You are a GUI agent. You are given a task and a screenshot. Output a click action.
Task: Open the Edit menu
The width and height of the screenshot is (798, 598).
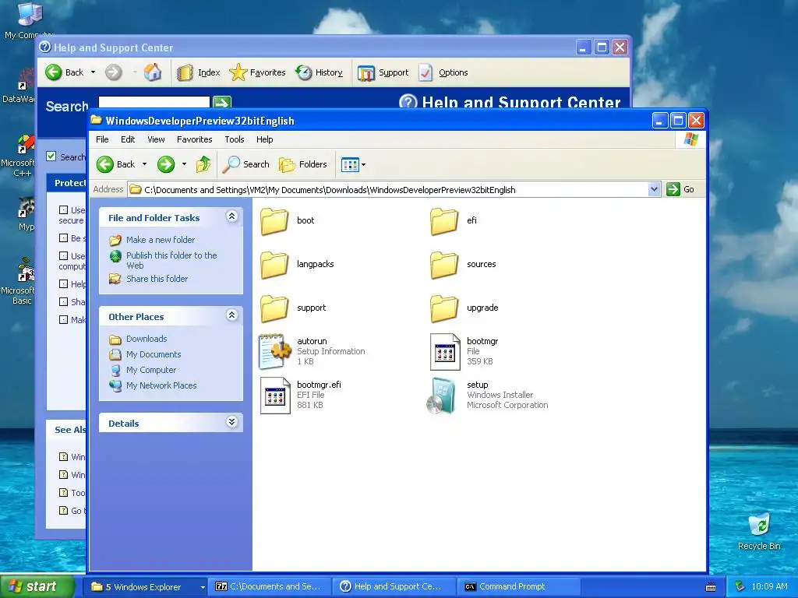pyautogui.click(x=128, y=139)
